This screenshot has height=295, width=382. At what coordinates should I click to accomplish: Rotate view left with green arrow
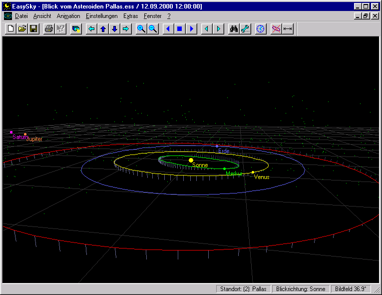click(91, 29)
